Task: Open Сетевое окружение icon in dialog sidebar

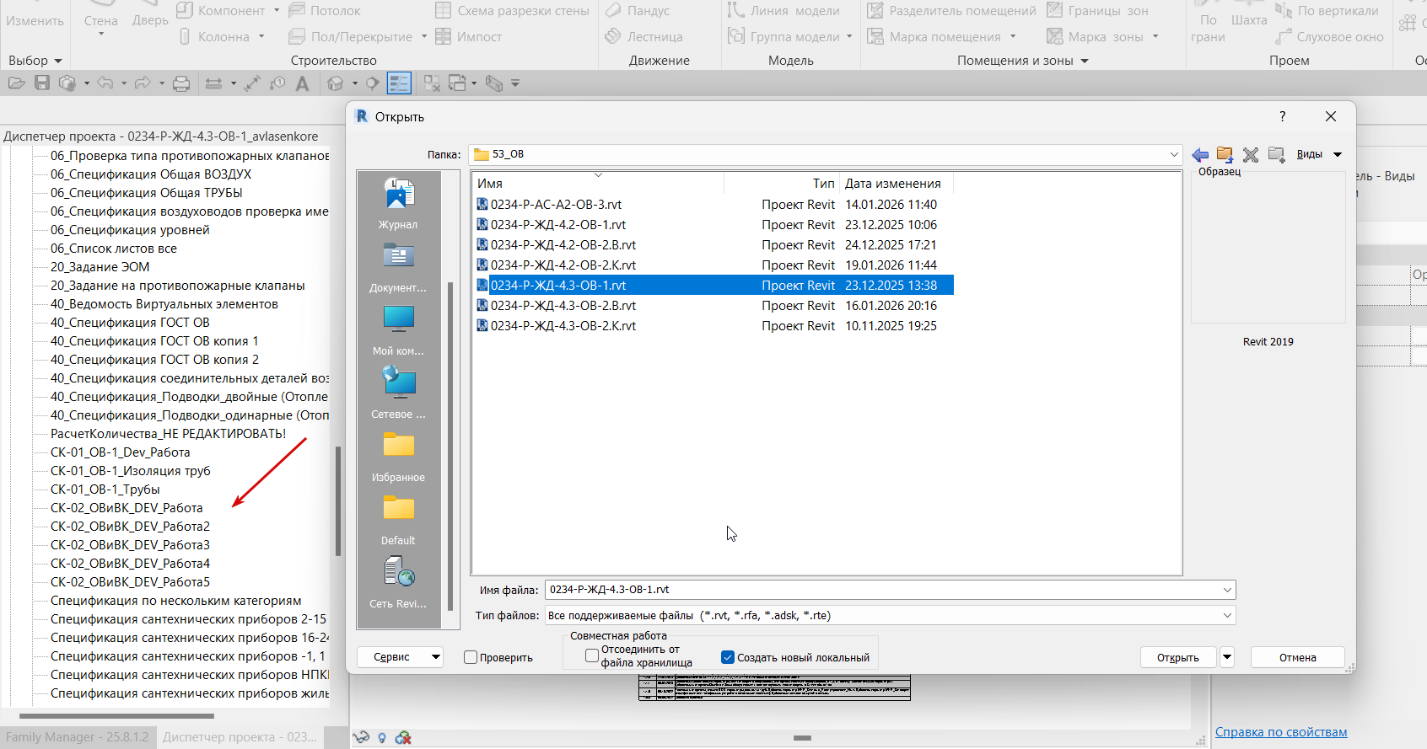Action: (x=398, y=393)
